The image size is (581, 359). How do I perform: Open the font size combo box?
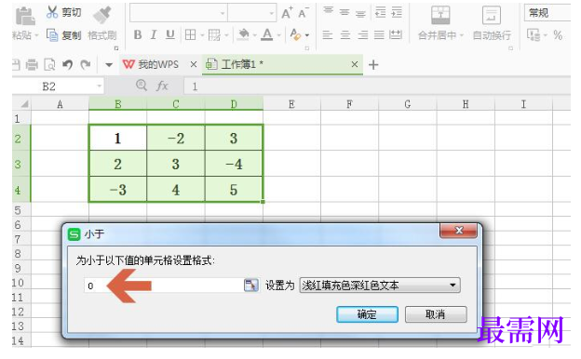252,13
